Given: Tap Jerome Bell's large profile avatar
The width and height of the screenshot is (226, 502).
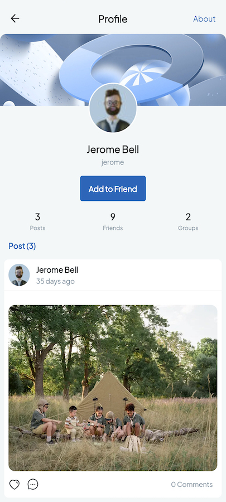Looking at the screenshot, I should pyautogui.click(x=113, y=108).
